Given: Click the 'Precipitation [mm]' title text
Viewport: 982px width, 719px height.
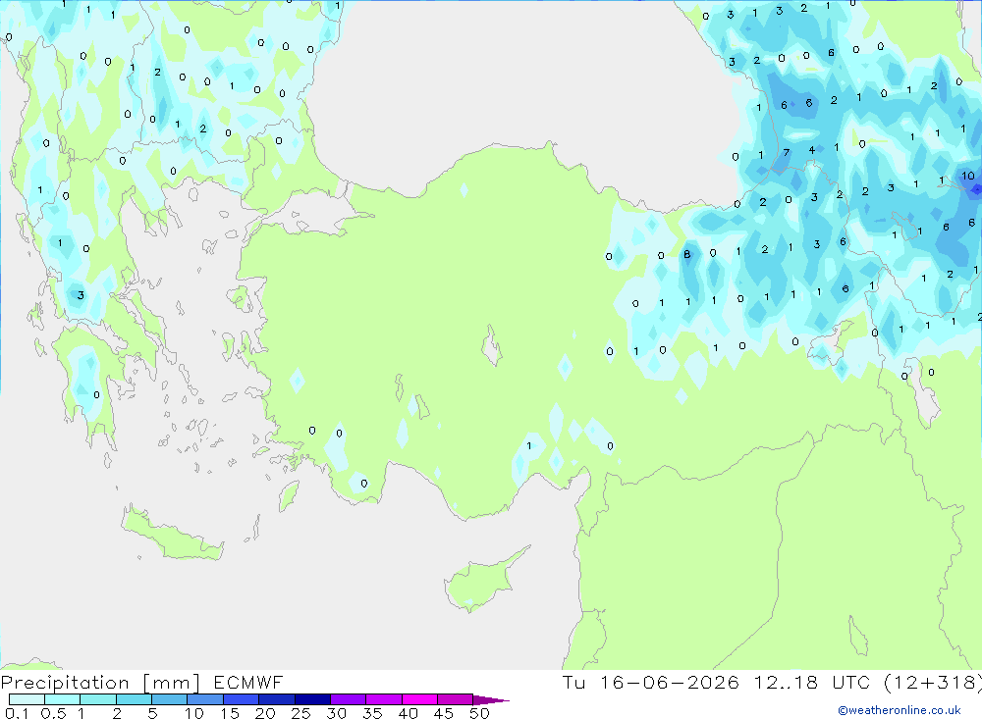Looking at the screenshot, I should [x=100, y=683].
